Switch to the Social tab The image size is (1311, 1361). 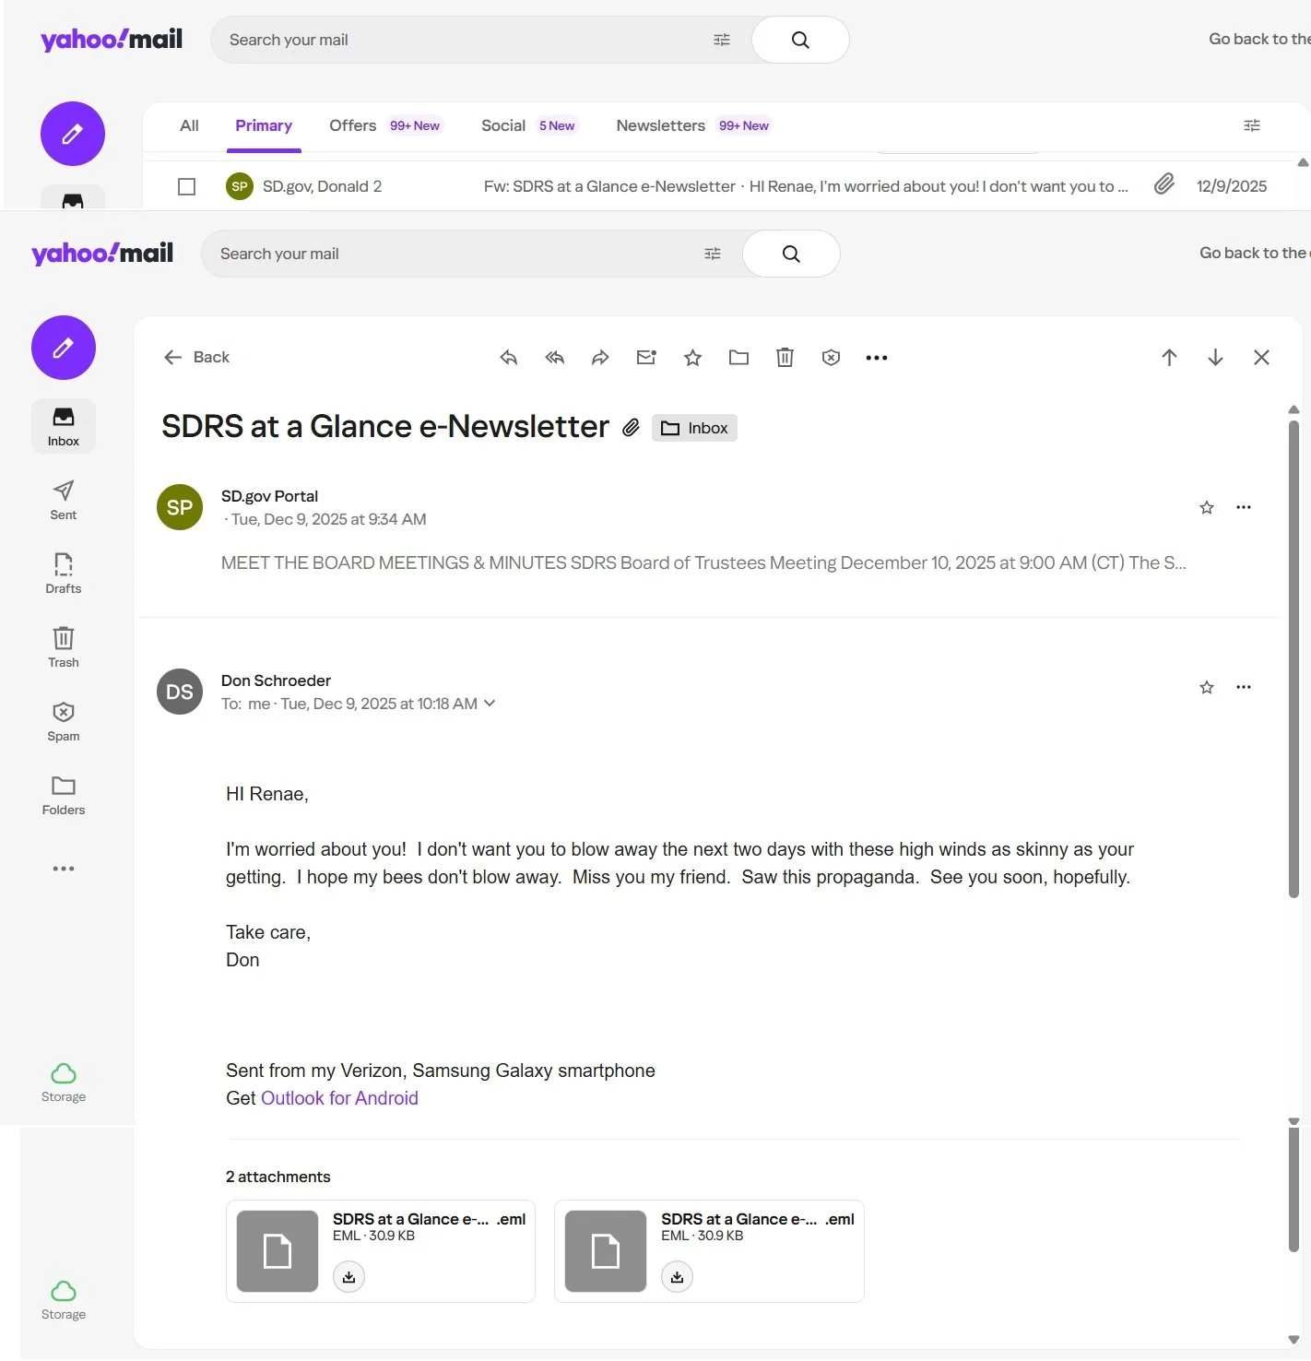click(502, 125)
